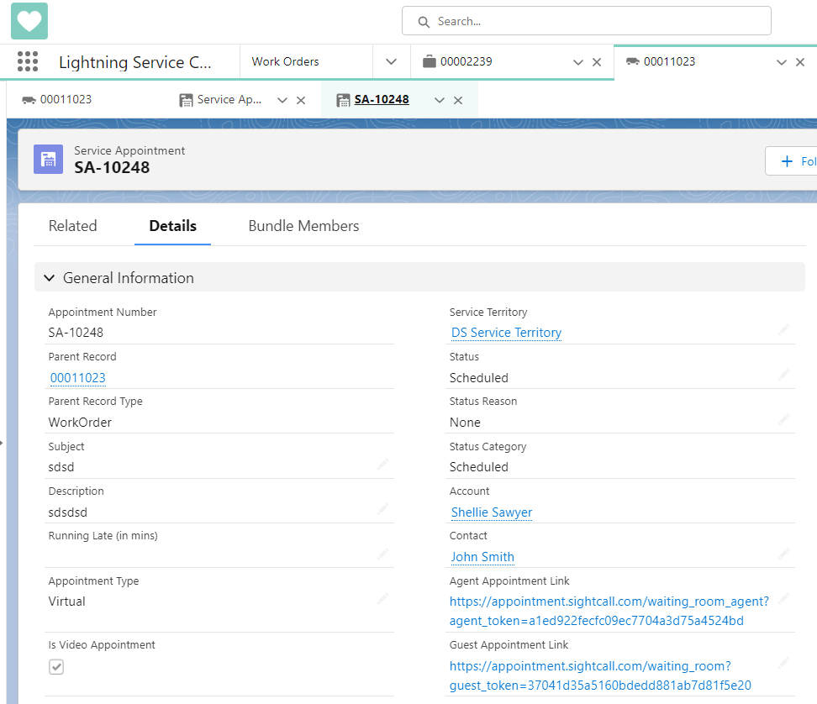Edit Appointment Type pencil icon
This screenshot has height=704, width=817.
[x=382, y=598]
